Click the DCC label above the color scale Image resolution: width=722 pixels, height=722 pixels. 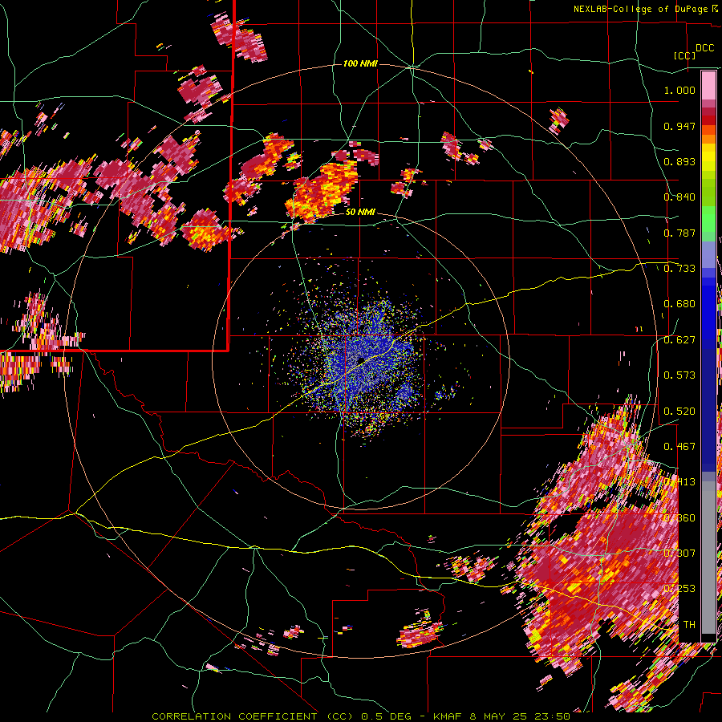(705, 48)
